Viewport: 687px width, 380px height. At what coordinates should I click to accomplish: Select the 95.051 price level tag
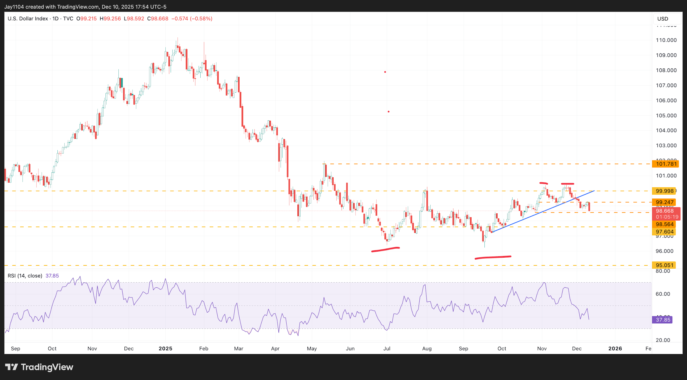664,265
